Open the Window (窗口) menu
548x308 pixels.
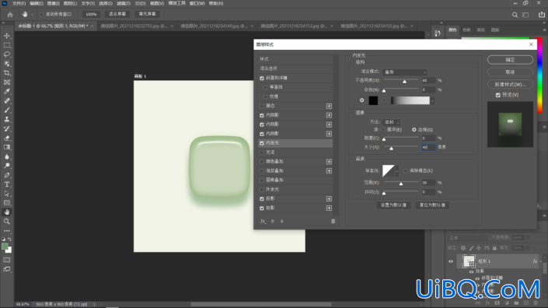click(x=197, y=3)
